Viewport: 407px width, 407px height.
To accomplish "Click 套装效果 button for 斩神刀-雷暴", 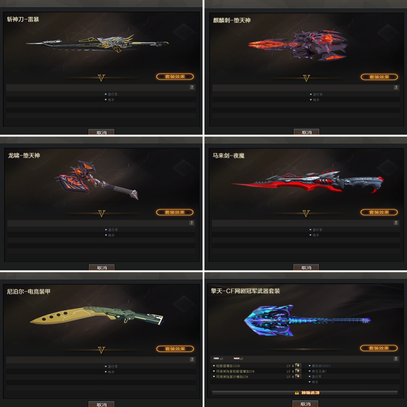I will pyautogui.click(x=175, y=77).
